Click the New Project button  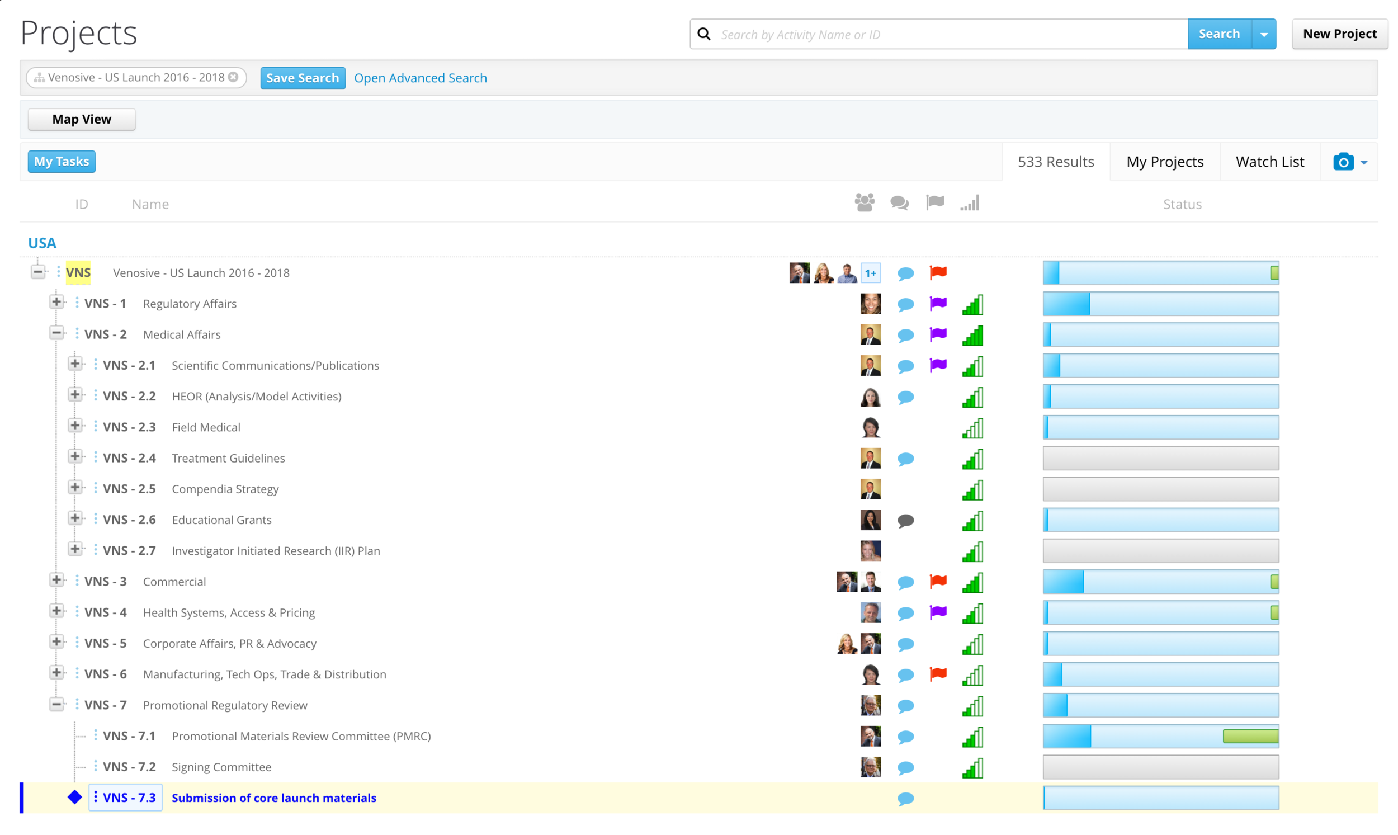coord(1339,34)
